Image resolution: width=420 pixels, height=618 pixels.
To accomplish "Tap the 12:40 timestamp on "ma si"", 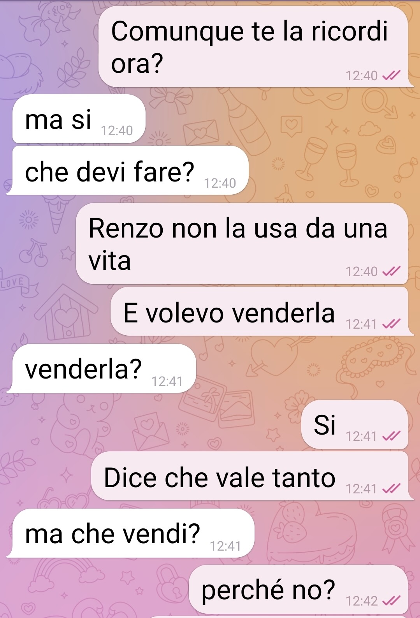I will (x=117, y=131).
